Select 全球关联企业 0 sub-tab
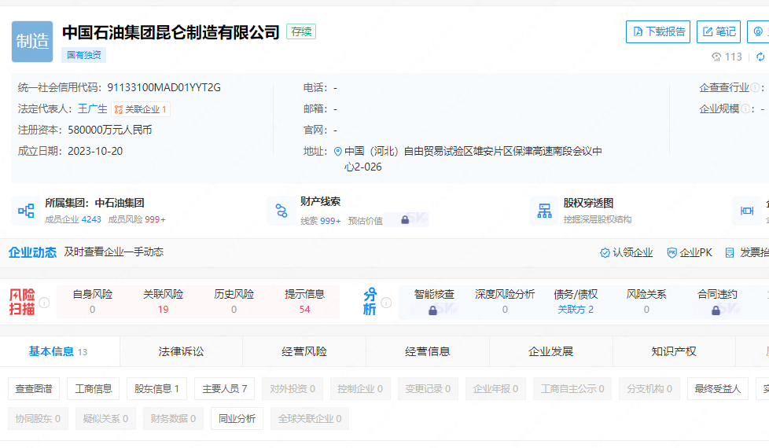769x448 pixels. 310,419
